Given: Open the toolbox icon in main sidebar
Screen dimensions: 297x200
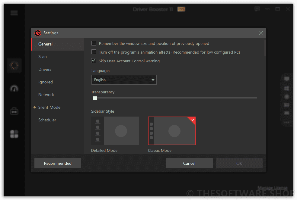Looking at the screenshot, I should [x=14, y=111].
